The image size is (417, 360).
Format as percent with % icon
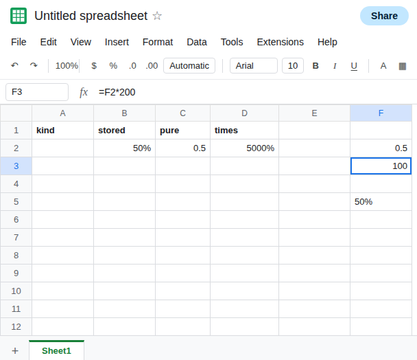coord(113,65)
